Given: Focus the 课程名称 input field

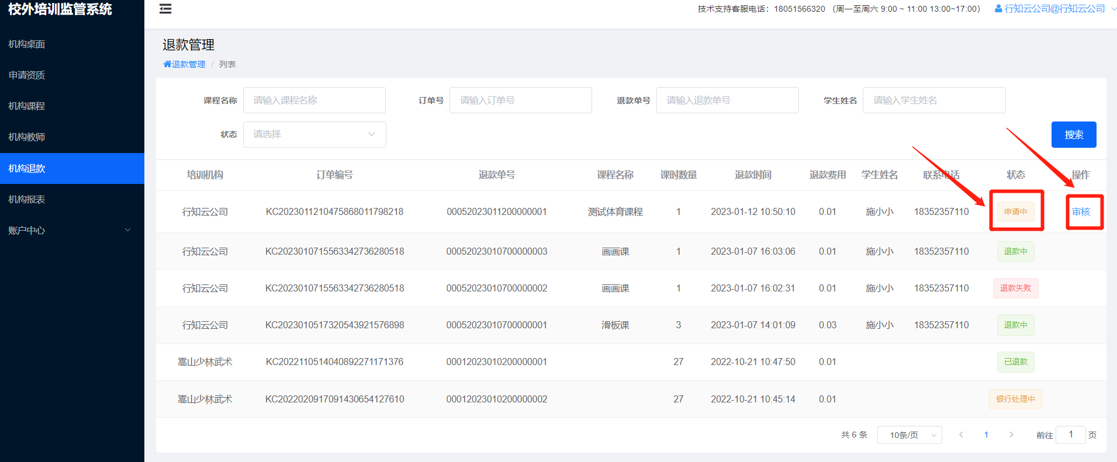Looking at the screenshot, I should click(314, 100).
